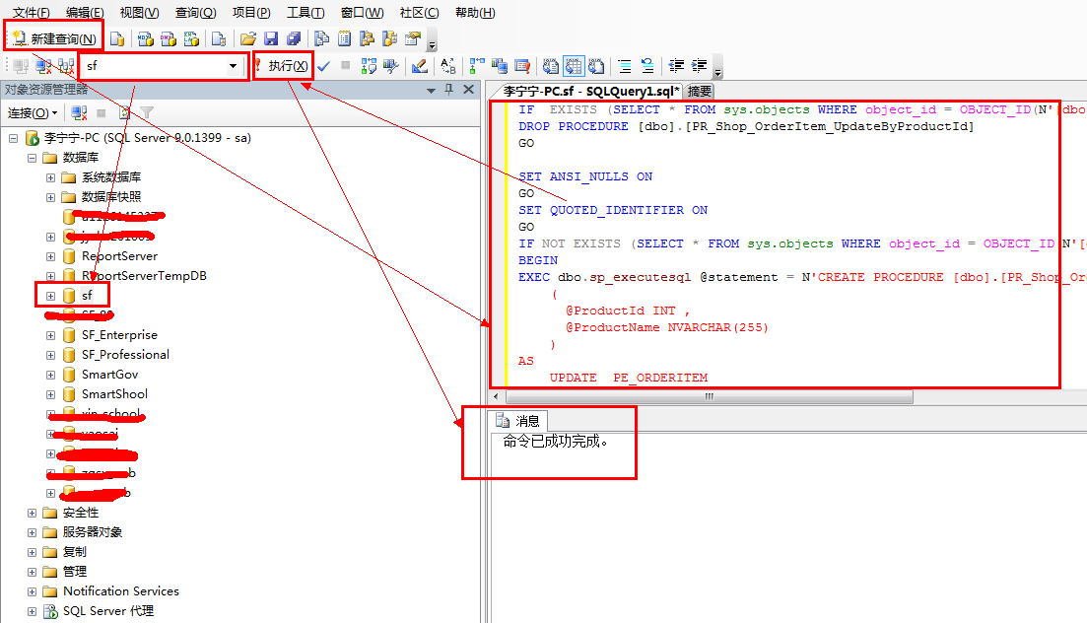1087x623 pixels.
Task: Click the Design Query in Editor icon
Action: 420,66
